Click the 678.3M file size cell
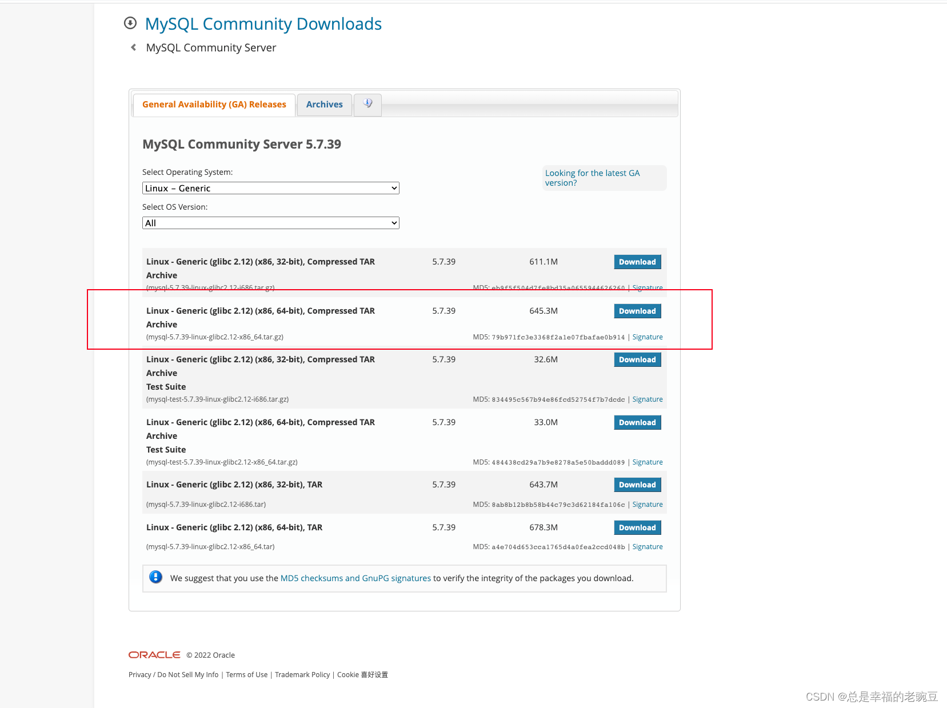The width and height of the screenshot is (947, 708). pos(544,527)
